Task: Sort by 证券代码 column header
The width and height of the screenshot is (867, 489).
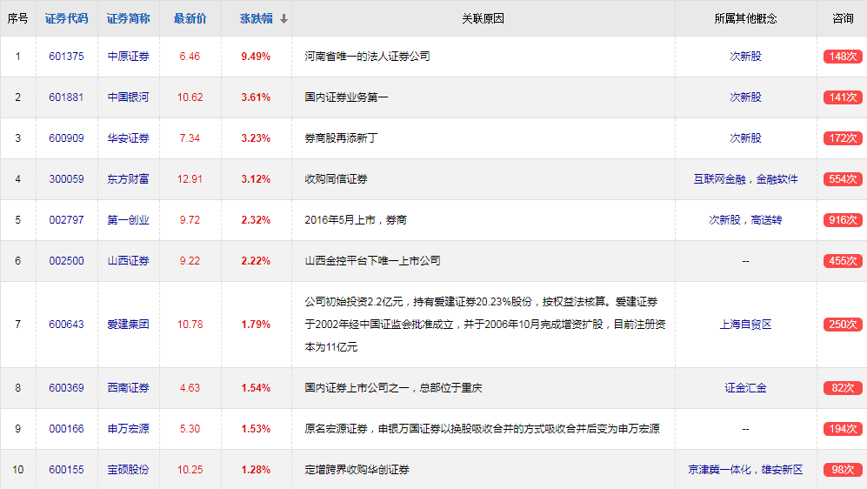Action: coord(66,18)
